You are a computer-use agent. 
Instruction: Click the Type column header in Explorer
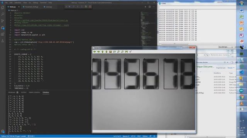click(231, 73)
